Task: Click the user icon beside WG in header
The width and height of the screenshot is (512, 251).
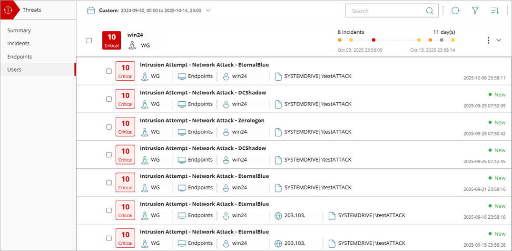Action: click(132, 45)
